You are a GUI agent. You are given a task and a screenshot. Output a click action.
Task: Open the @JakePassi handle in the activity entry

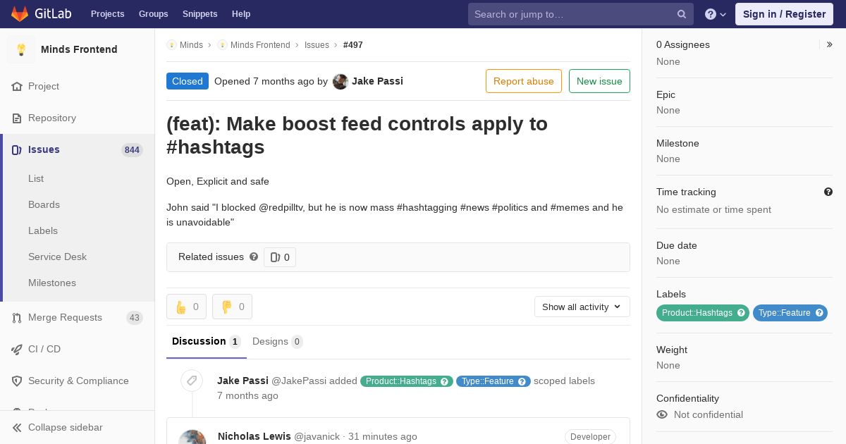299,381
